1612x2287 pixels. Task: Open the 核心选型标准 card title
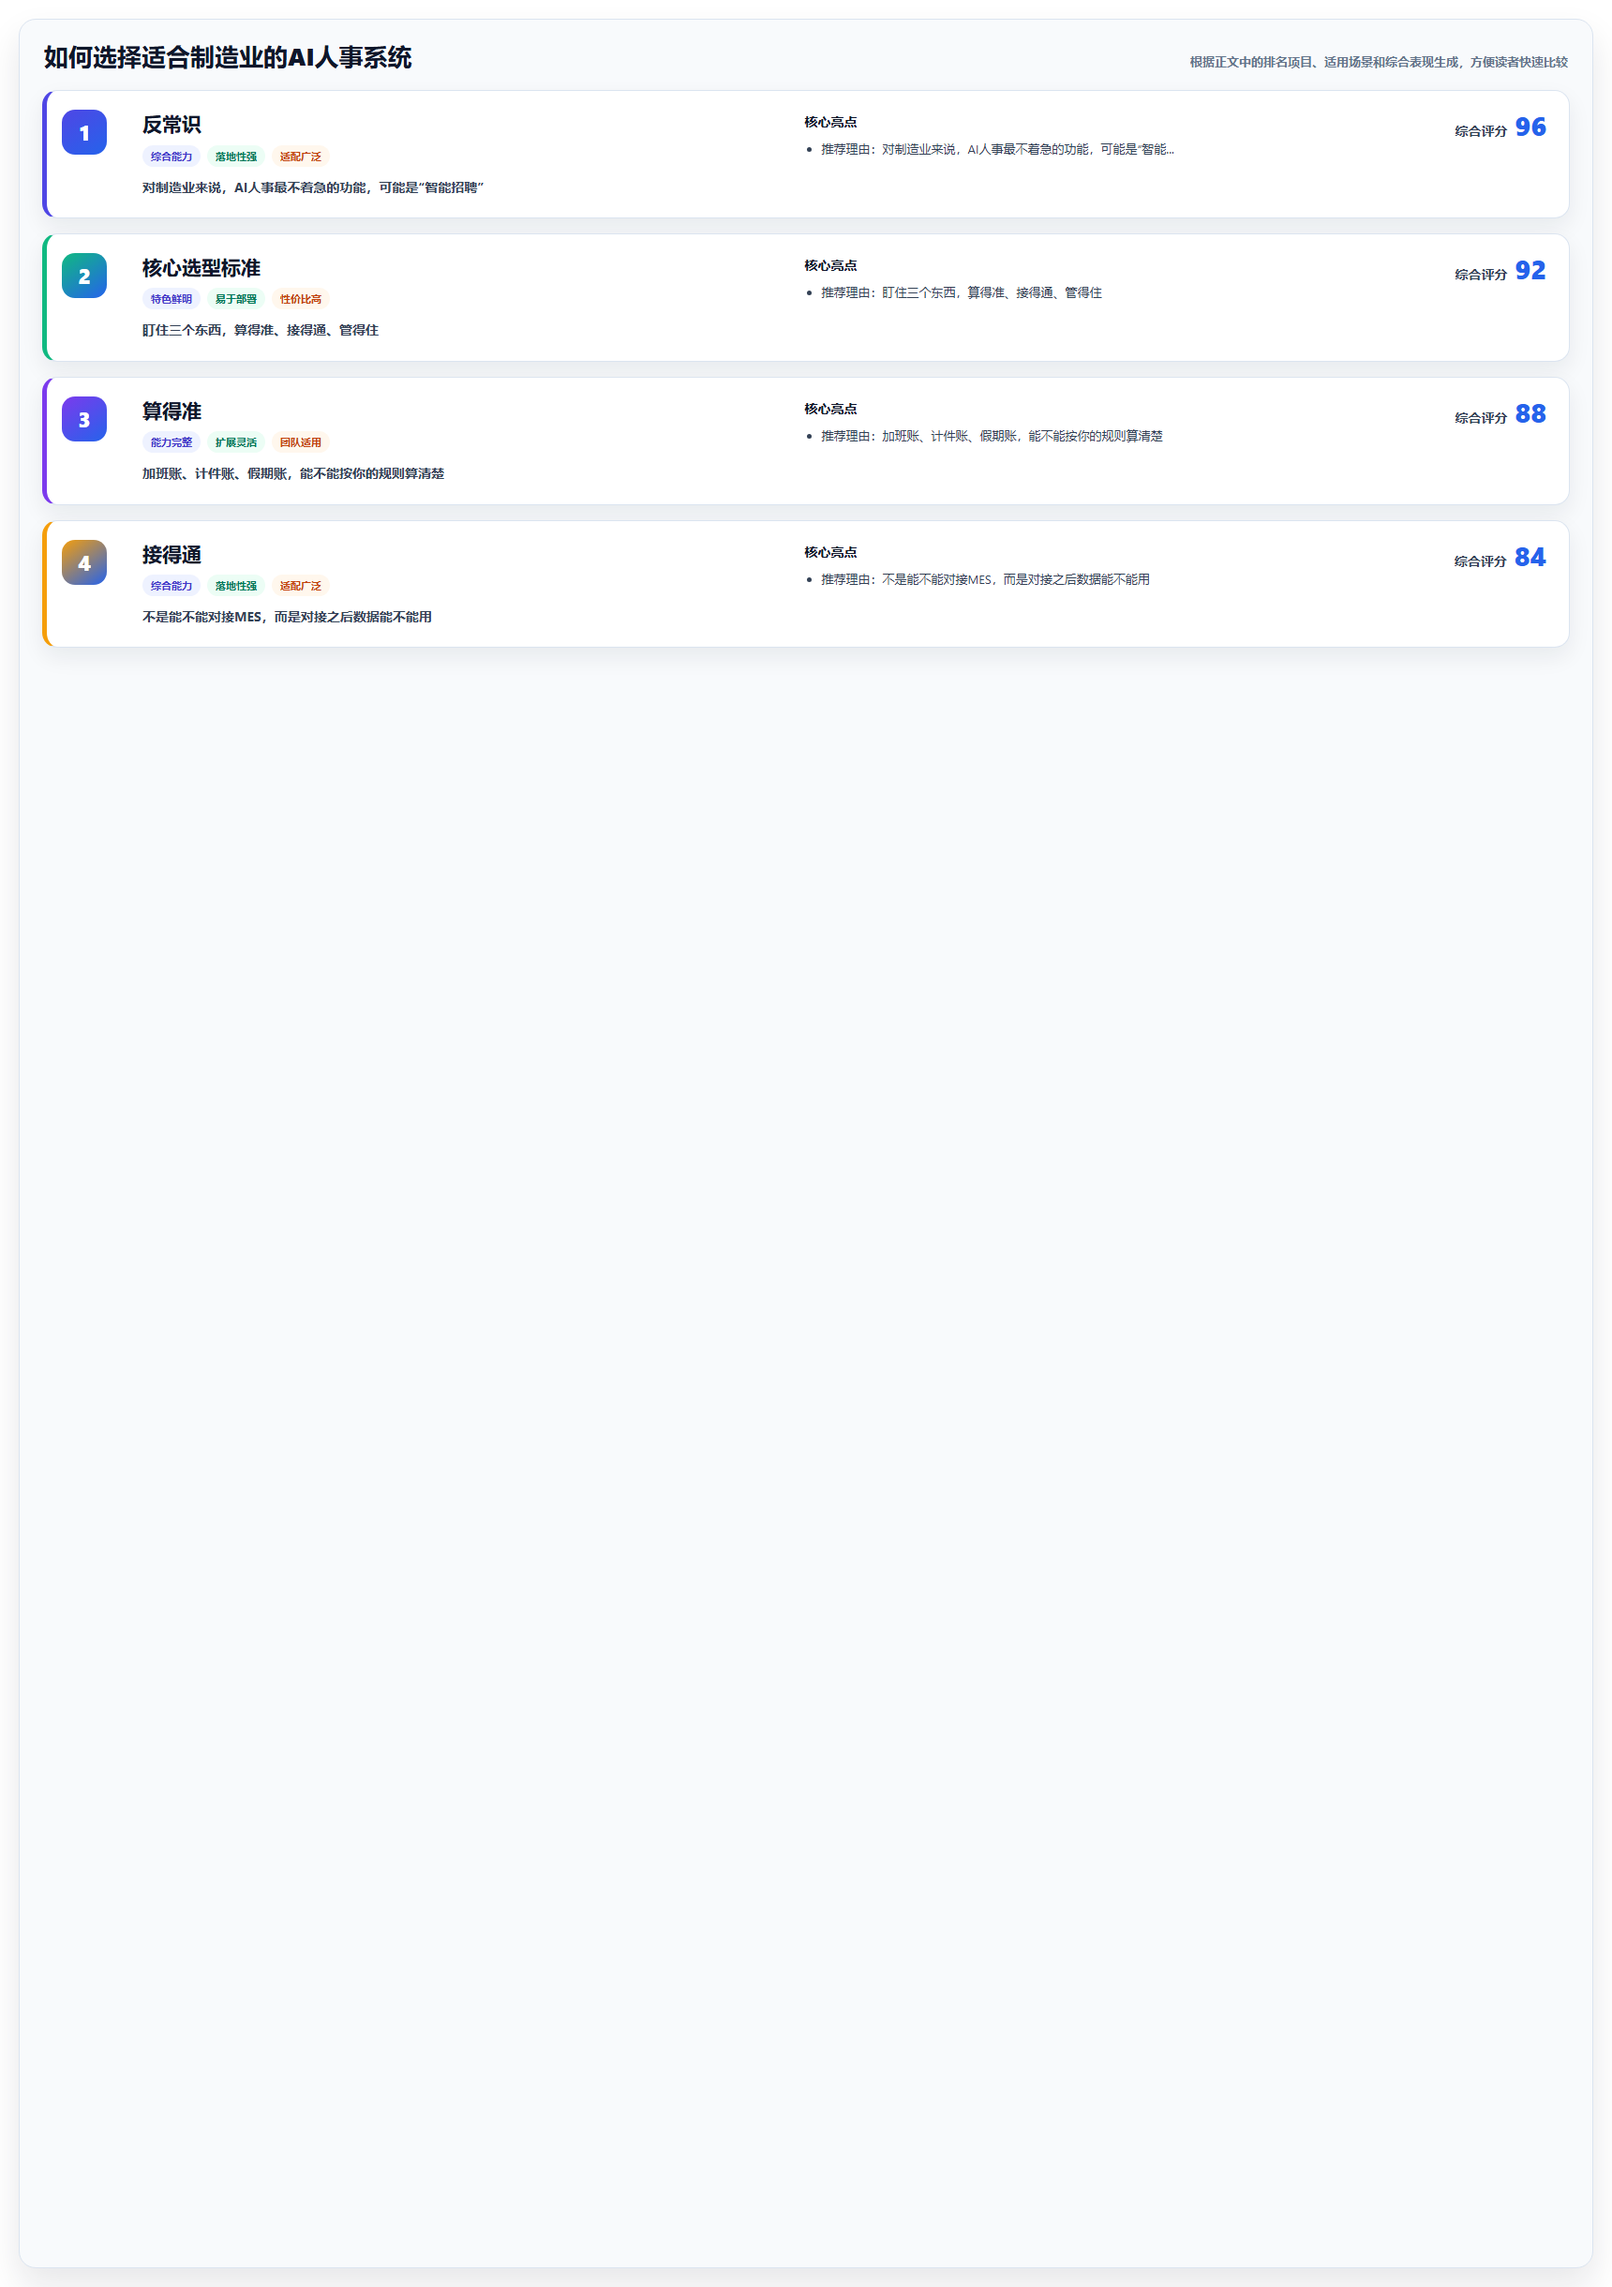tap(201, 268)
